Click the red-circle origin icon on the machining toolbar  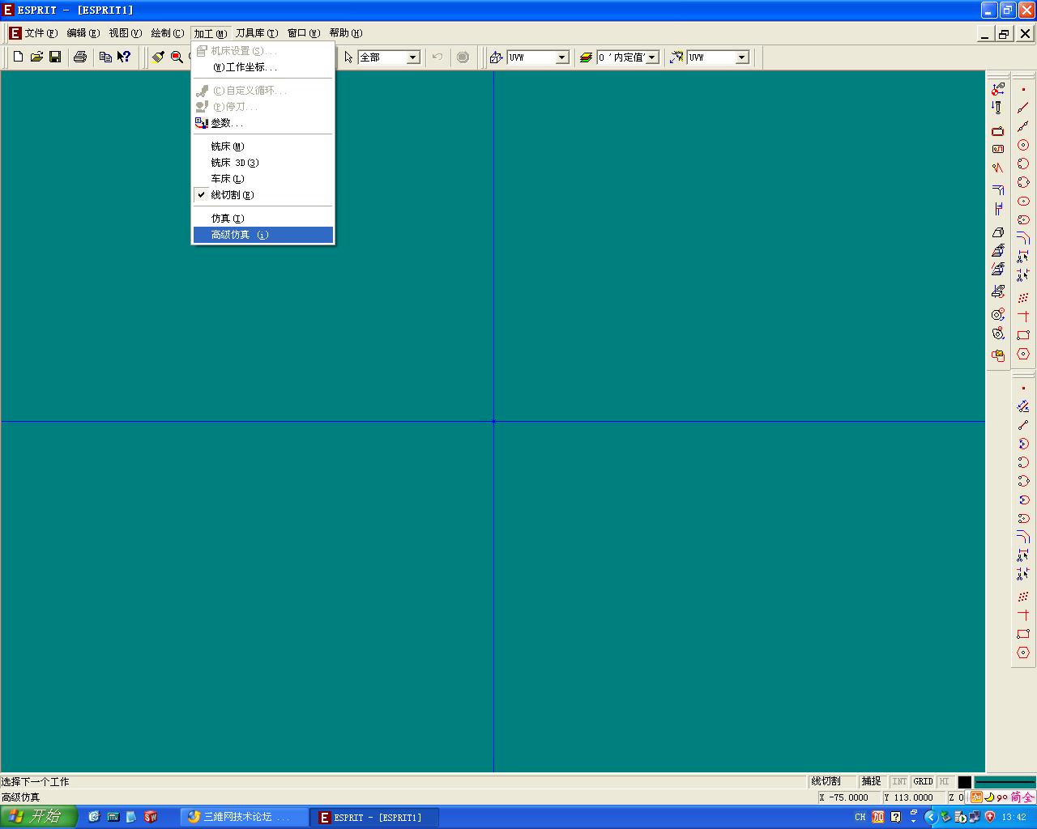998,89
